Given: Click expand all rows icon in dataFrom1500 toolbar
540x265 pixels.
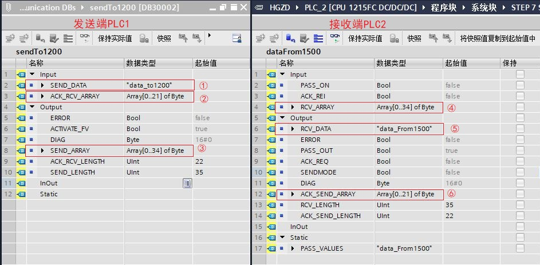Looking at the screenshot, I should (x=318, y=38).
